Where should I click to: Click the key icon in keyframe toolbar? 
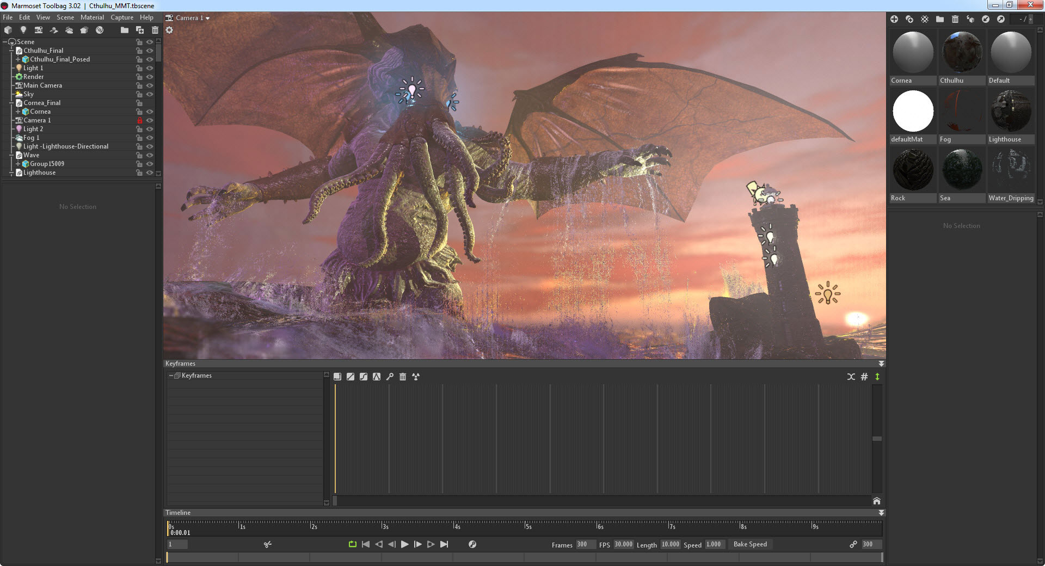coord(390,377)
